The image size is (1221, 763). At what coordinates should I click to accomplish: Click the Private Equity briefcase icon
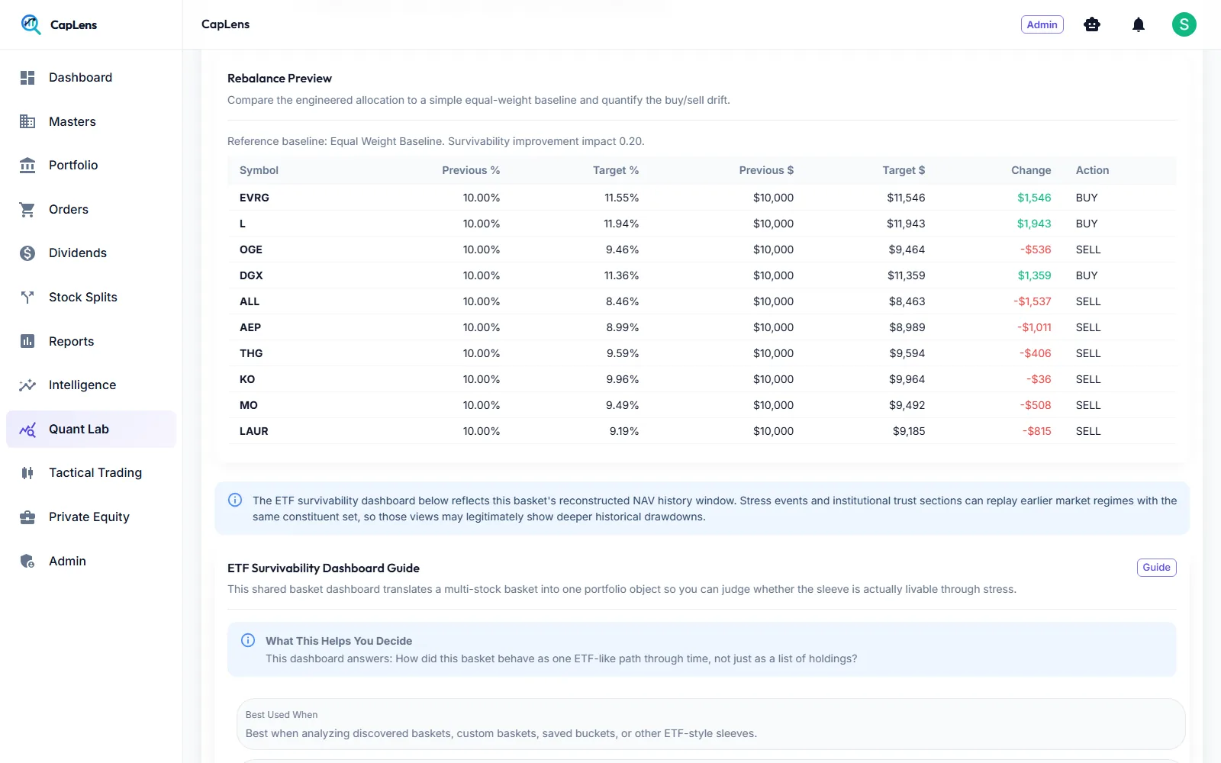27,517
